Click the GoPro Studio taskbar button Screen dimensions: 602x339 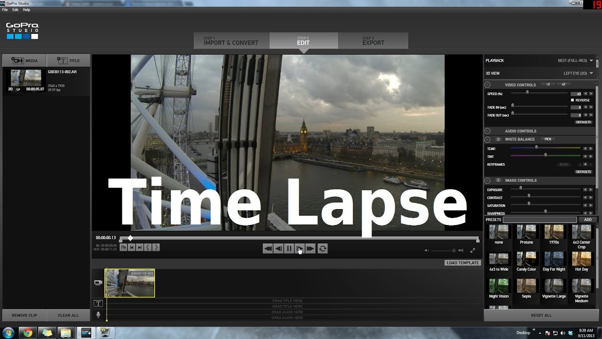tap(86, 333)
